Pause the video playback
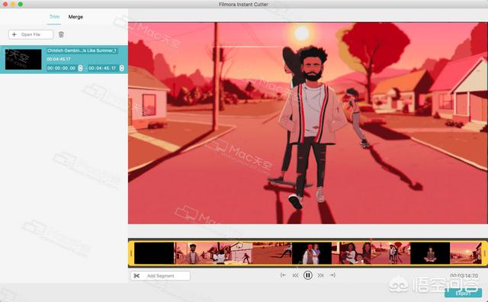The image size is (488, 302). [308, 275]
